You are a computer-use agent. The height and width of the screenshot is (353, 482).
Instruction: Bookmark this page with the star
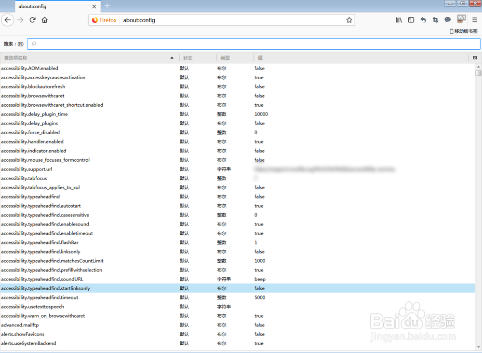tap(349, 20)
